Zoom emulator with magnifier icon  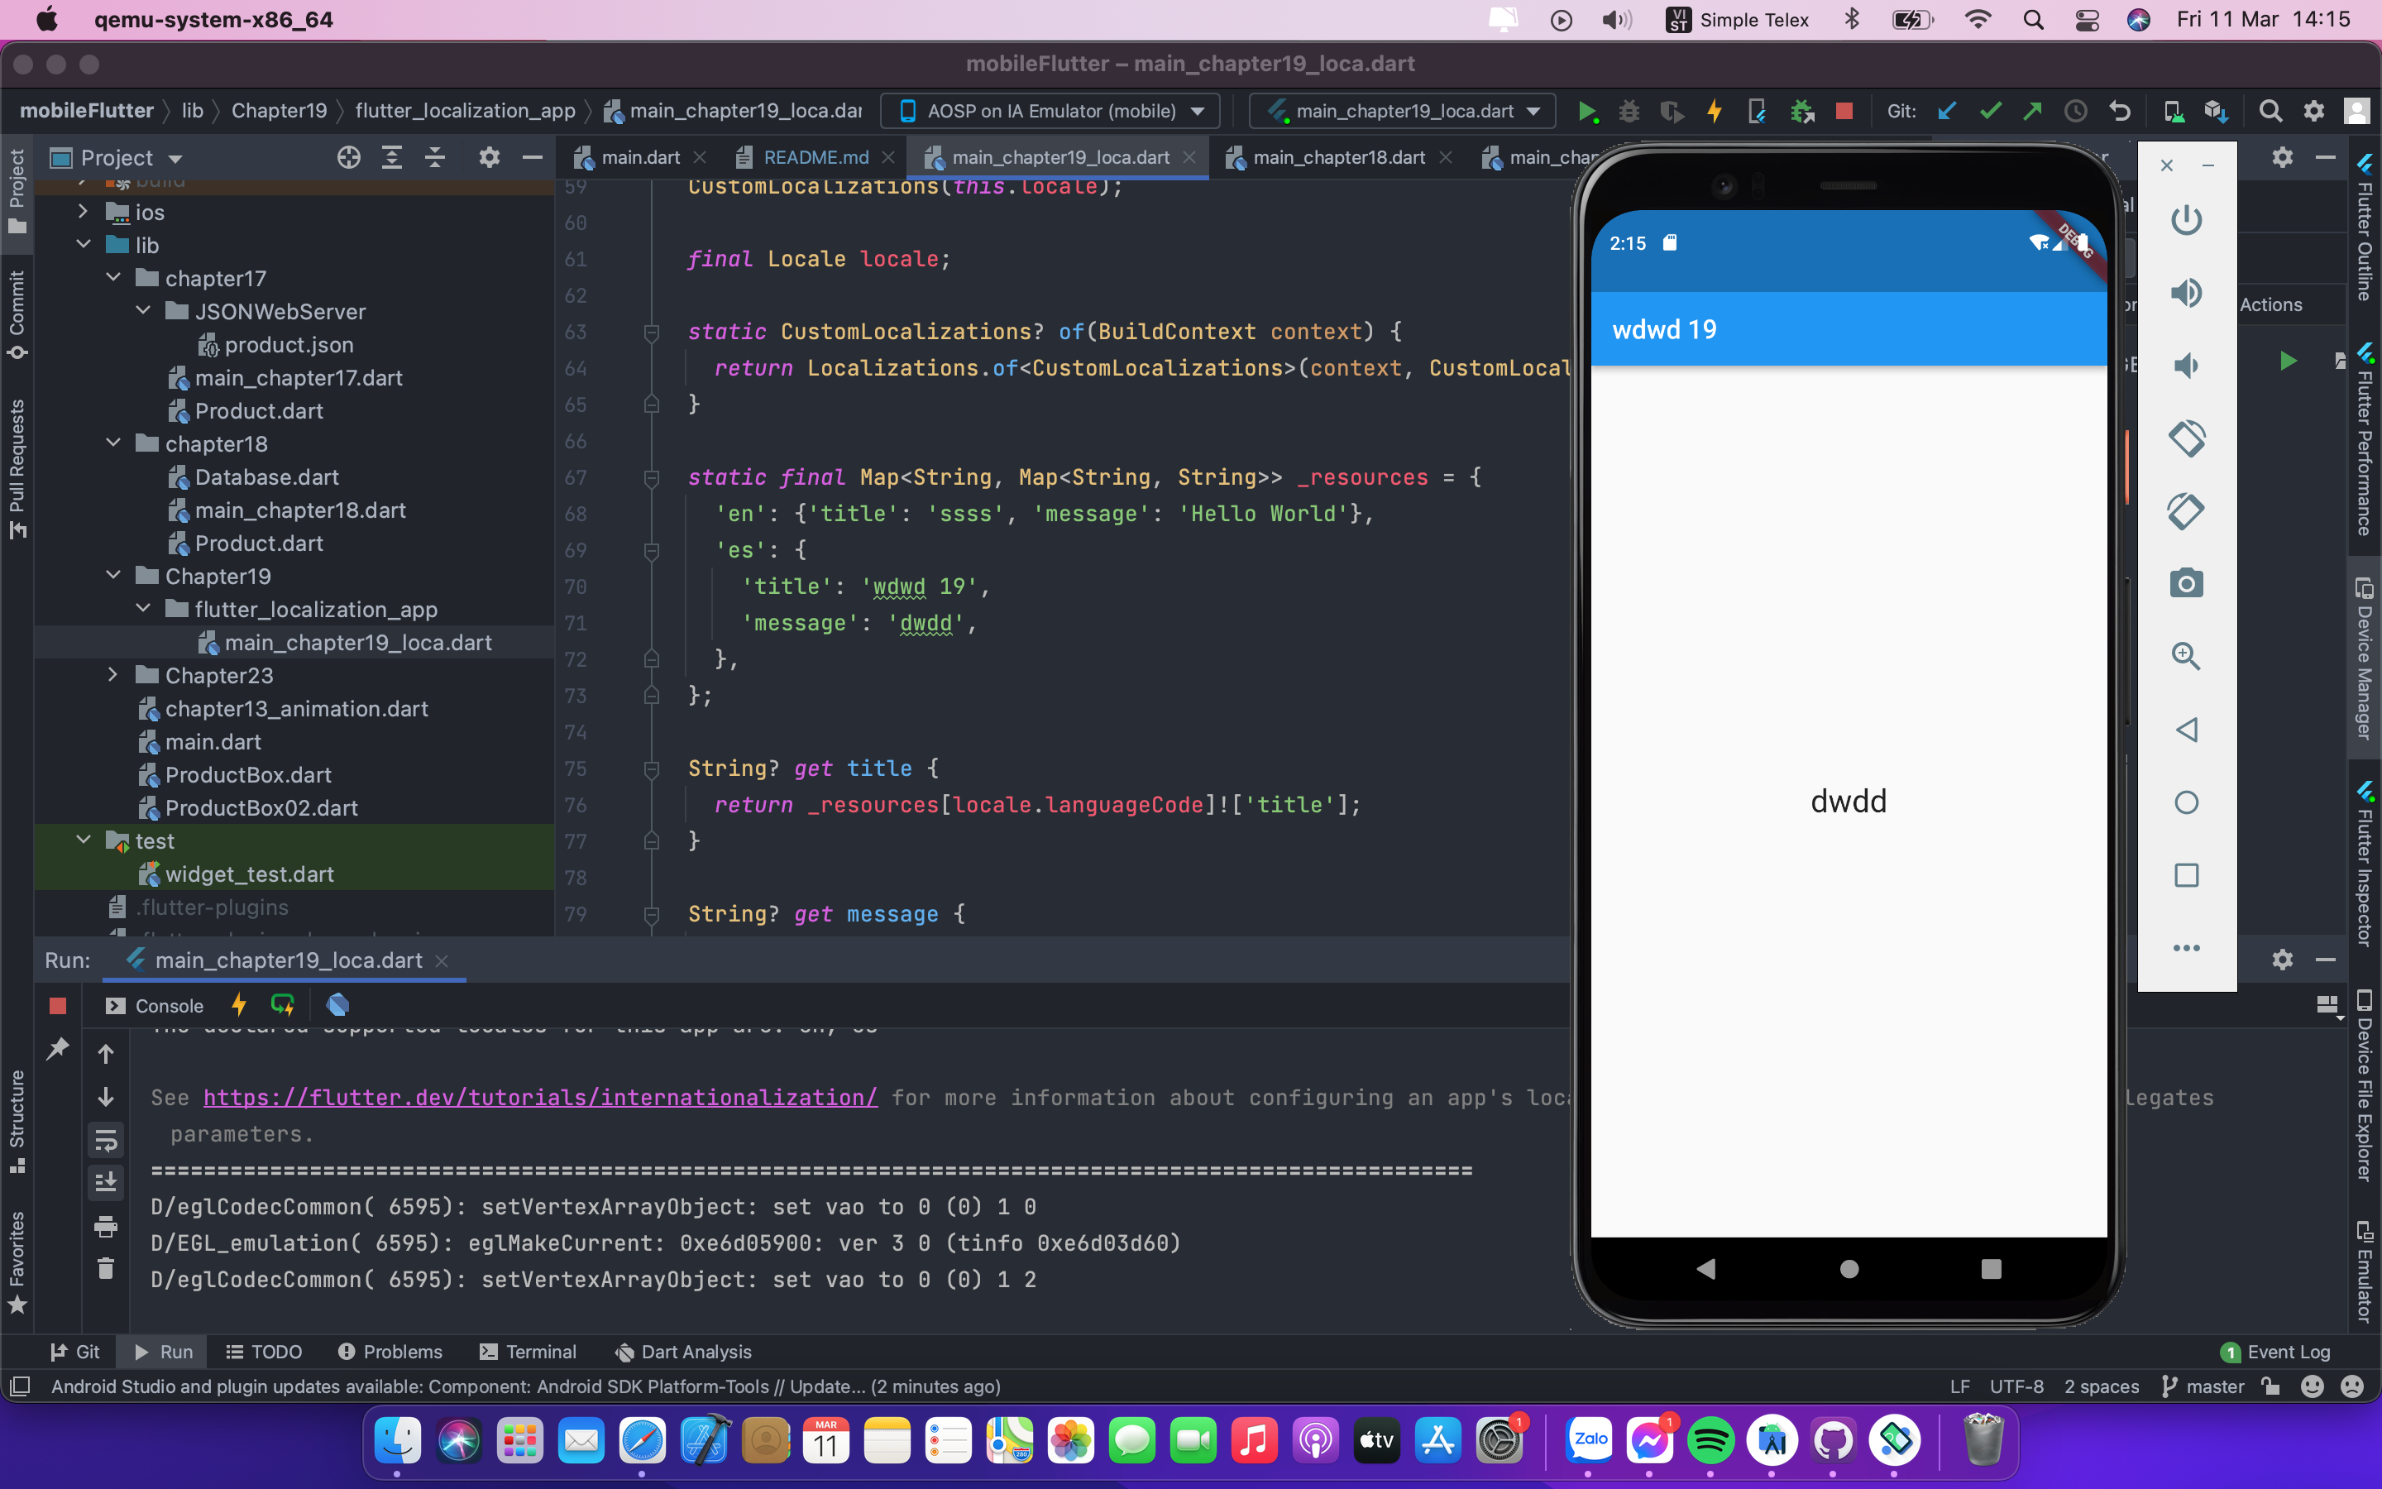click(x=2186, y=656)
